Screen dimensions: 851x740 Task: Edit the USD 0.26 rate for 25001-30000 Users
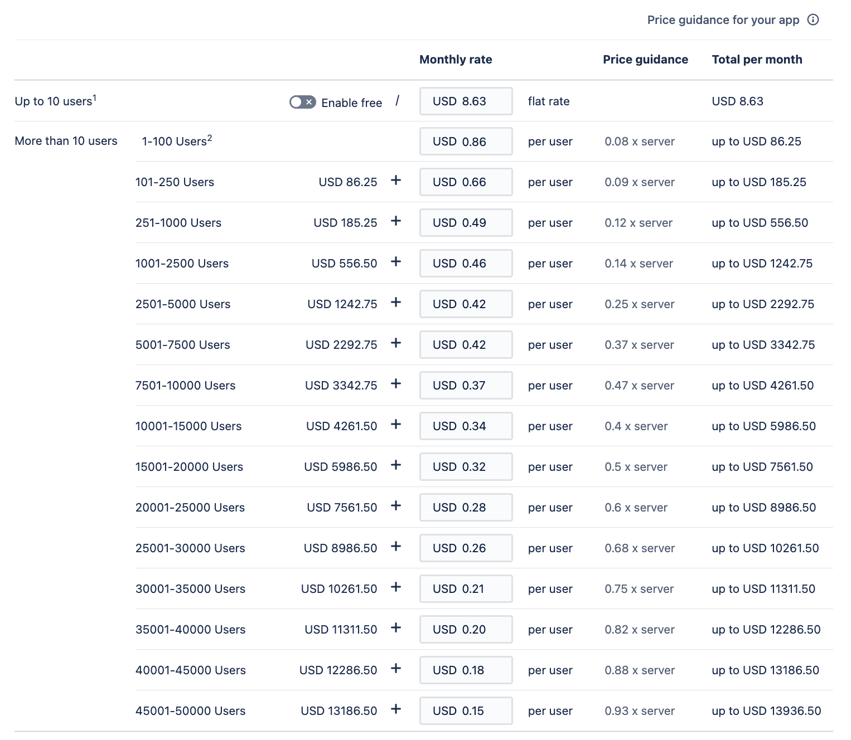point(466,547)
